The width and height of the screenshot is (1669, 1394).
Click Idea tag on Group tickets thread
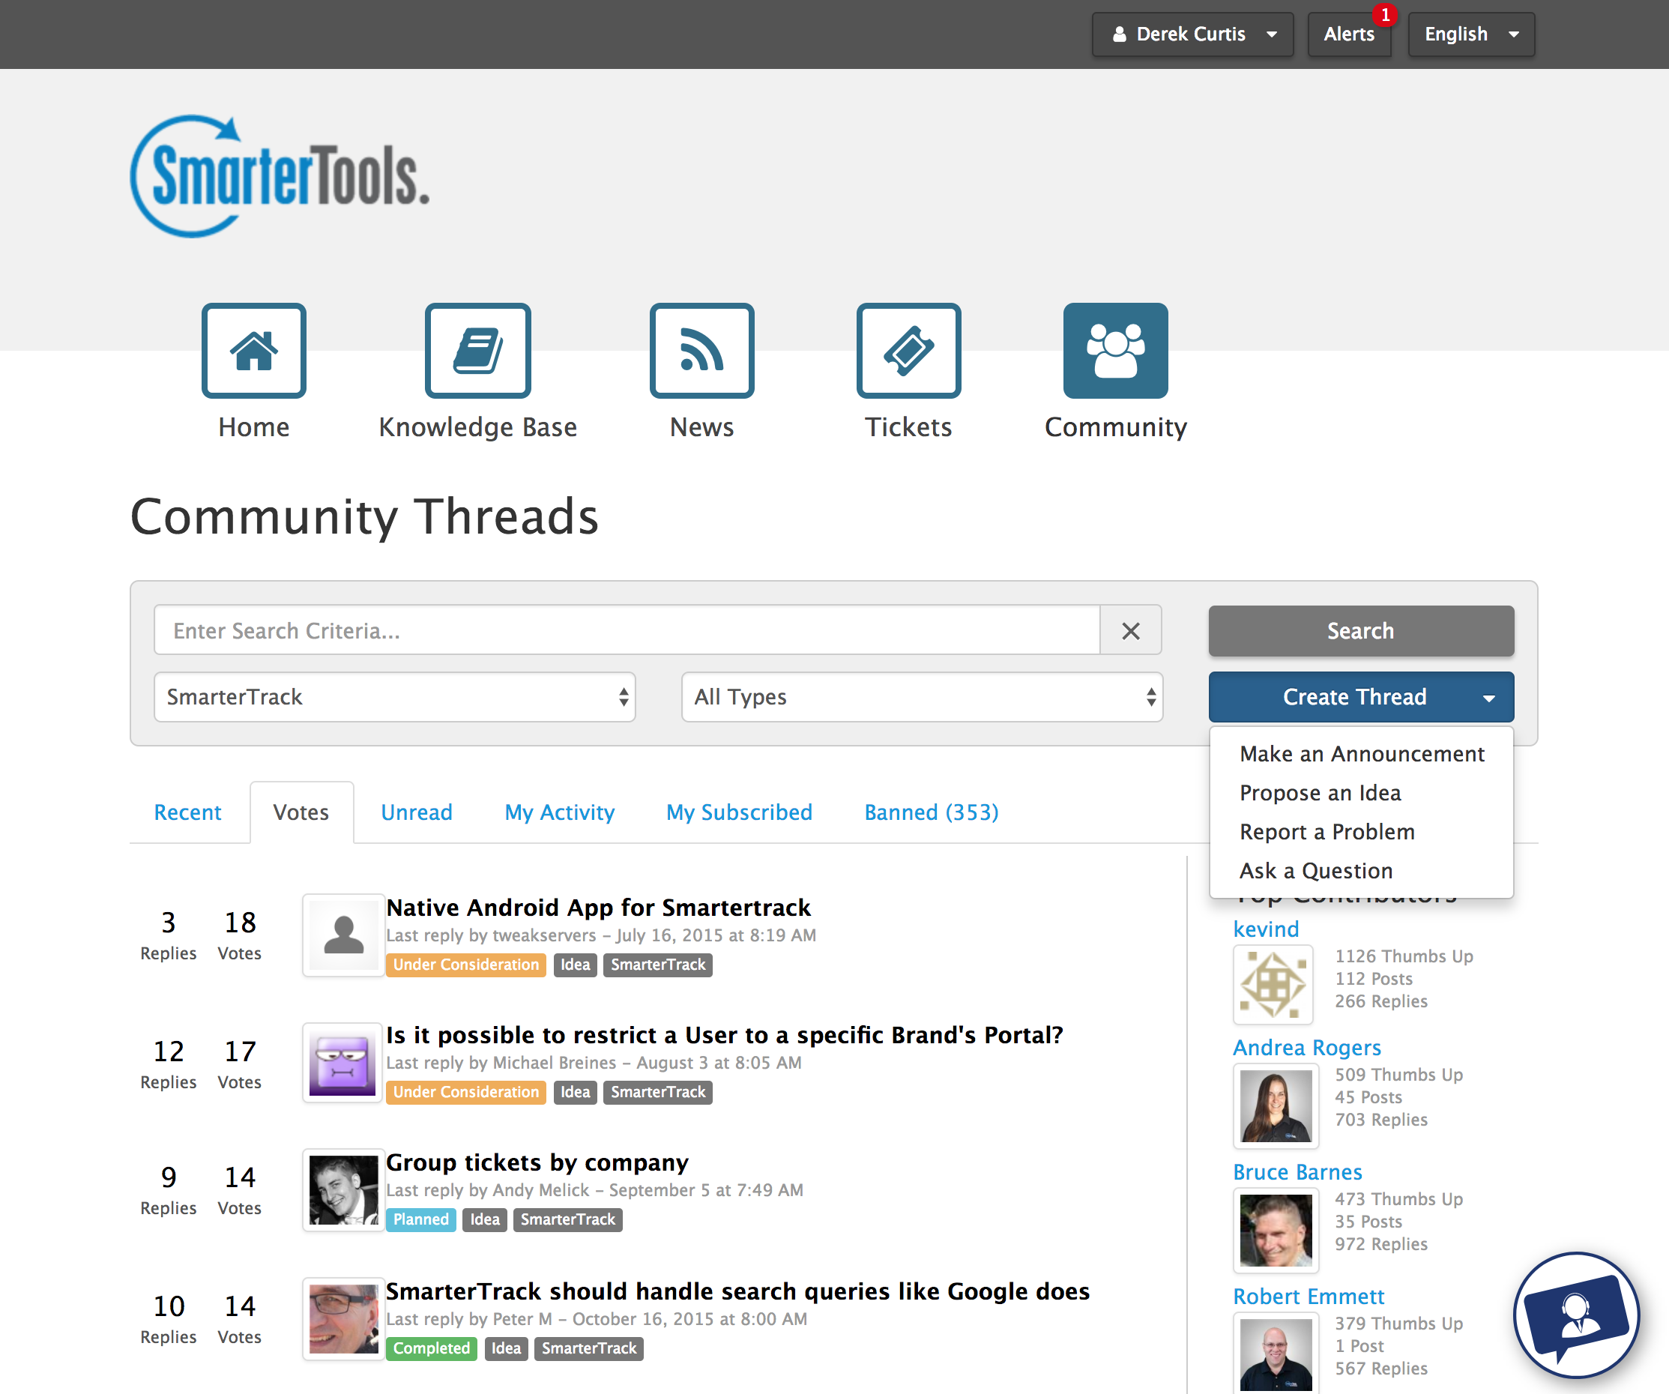pyautogui.click(x=485, y=1219)
